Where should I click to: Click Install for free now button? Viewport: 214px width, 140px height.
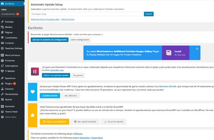pyautogui.click(x=176, y=53)
